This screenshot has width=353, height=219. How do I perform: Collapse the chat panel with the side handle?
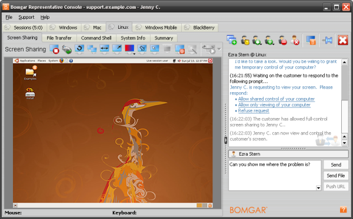click(x=225, y=140)
